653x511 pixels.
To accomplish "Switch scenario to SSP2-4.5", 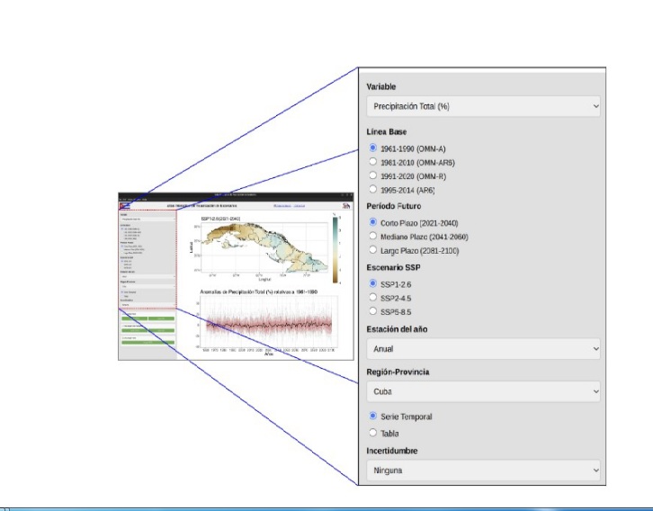I will point(372,298).
